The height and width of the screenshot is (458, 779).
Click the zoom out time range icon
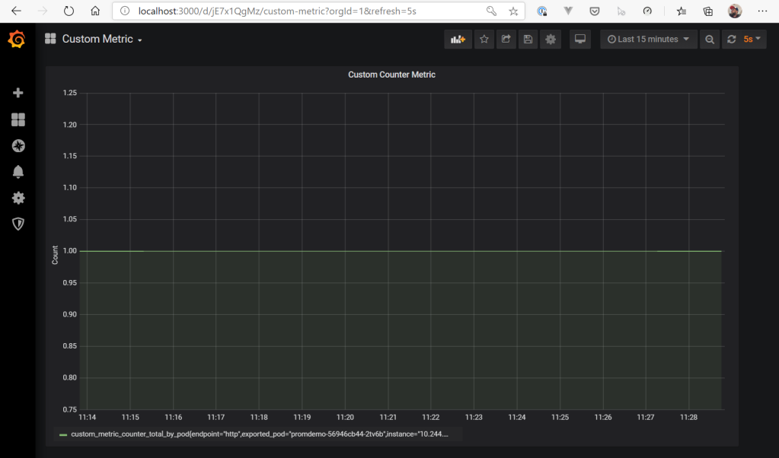click(x=710, y=40)
